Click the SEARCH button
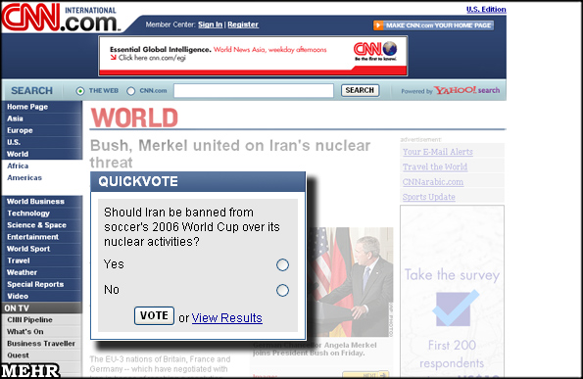The width and height of the screenshot is (583, 379). pos(360,90)
